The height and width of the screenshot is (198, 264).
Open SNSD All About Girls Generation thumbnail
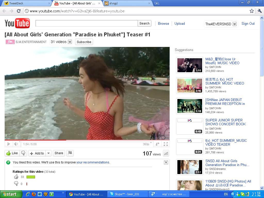[190, 167]
